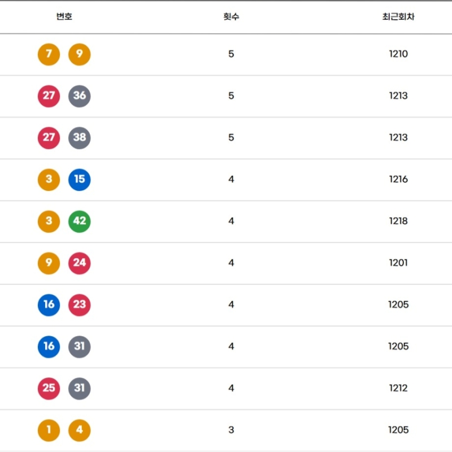Screen dimensions: 452x452
Task: Click red ball number 23
Action: tap(79, 305)
